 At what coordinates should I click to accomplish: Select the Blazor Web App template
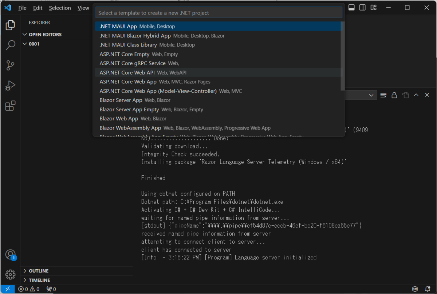coord(218,119)
